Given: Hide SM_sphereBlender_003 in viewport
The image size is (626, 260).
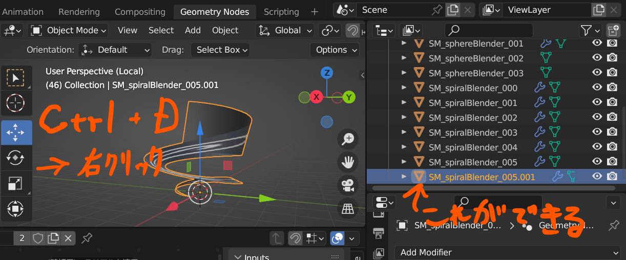Looking at the screenshot, I should coord(597,73).
